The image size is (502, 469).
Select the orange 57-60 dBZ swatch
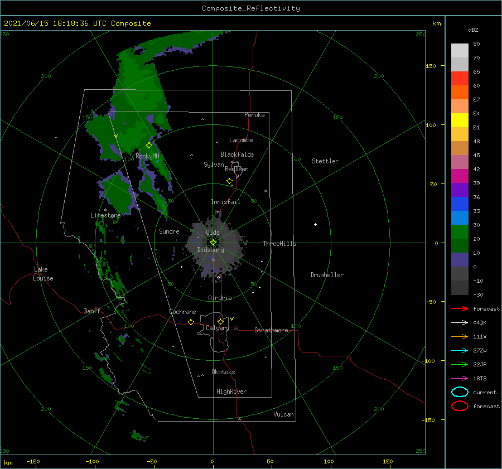click(x=460, y=93)
